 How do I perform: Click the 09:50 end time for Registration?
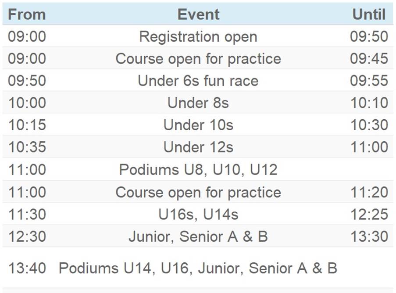tap(369, 36)
